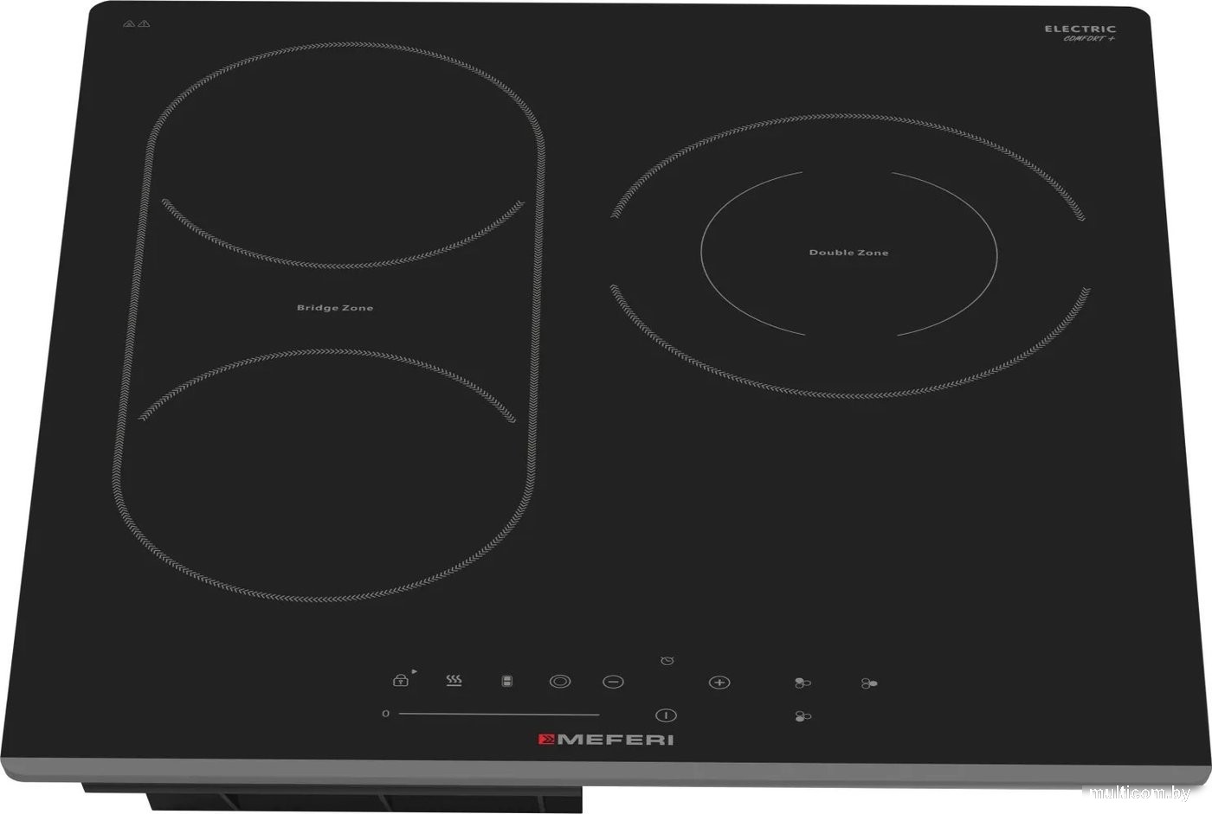Select the upper-left burner zone selector icon
The height and width of the screenshot is (814, 1212).
pyautogui.click(x=803, y=683)
